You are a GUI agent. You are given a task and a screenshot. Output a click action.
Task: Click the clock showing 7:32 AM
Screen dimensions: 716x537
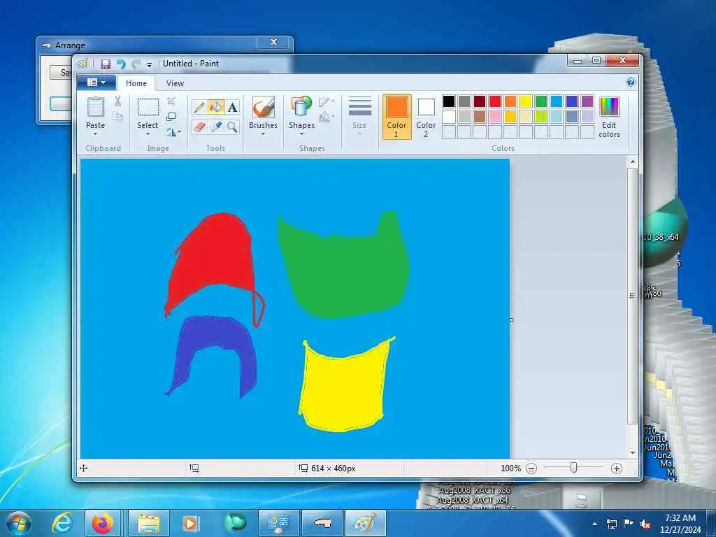pos(680,518)
